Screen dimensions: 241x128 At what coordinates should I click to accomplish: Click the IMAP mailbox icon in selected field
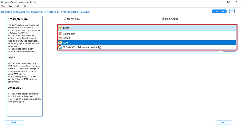click(61, 28)
